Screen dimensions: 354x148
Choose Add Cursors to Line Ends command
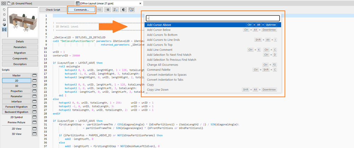(213, 40)
